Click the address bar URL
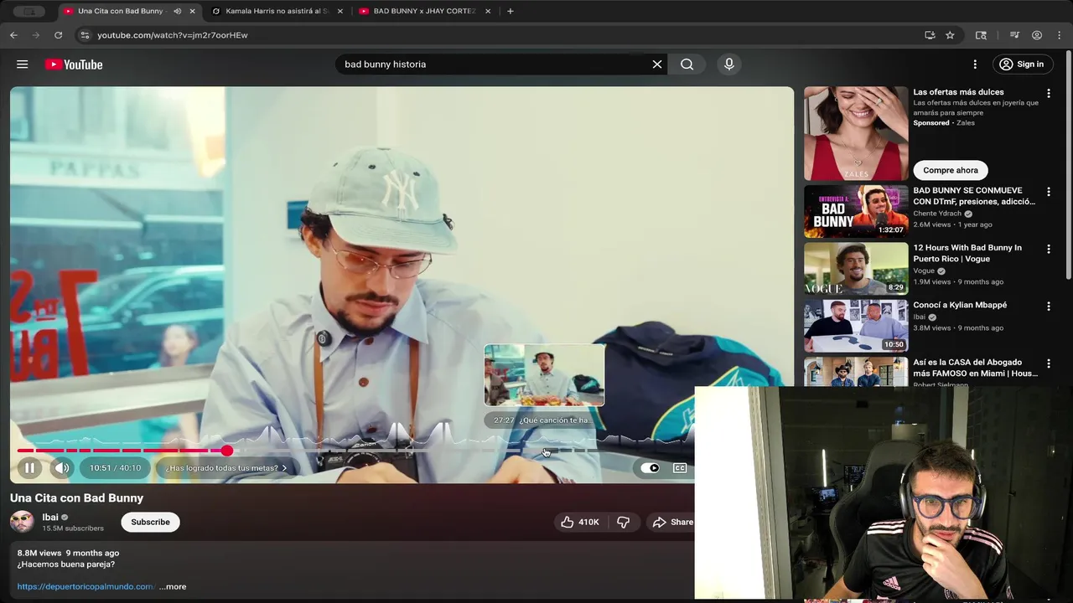 pos(173,35)
